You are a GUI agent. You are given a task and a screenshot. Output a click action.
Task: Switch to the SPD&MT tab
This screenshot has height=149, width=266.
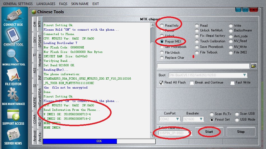[x=40, y=41]
